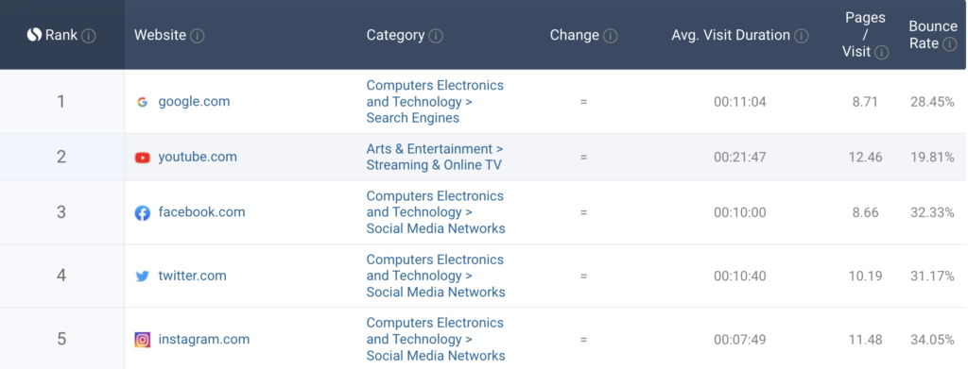Open google.com's Search Engines category link
The height and width of the screenshot is (369, 968).
click(x=435, y=102)
